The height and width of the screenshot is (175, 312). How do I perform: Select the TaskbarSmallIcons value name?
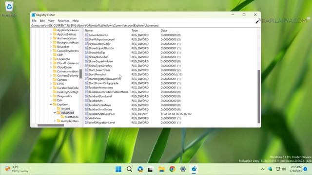click(100, 109)
